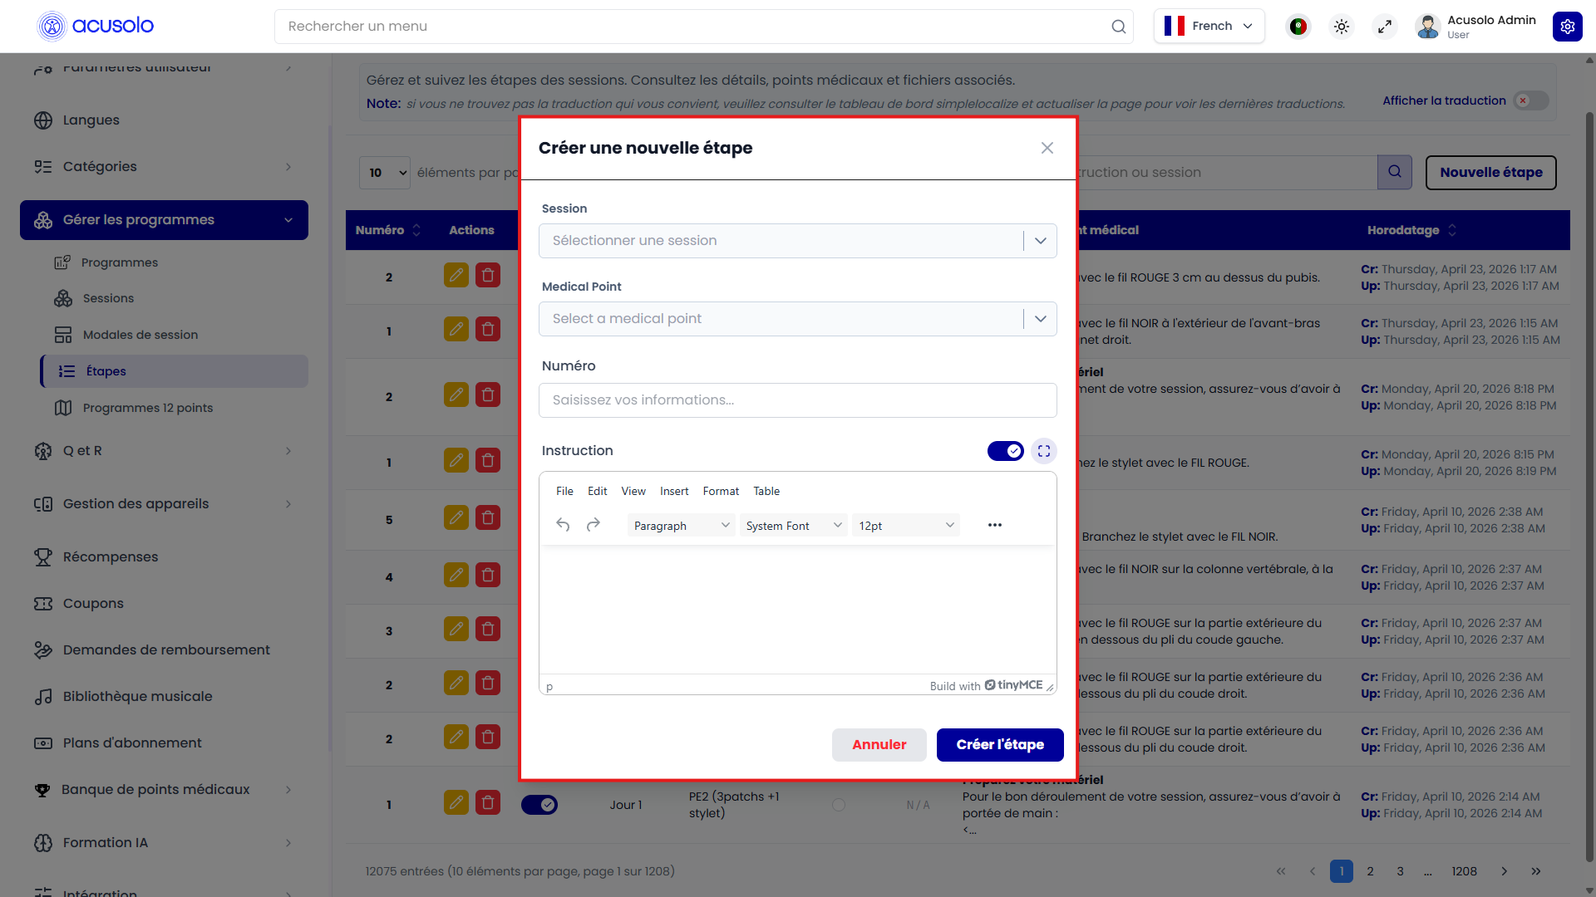Click the Créer l'étape button
The width and height of the screenshot is (1596, 897).
(x=1000, y=745)
